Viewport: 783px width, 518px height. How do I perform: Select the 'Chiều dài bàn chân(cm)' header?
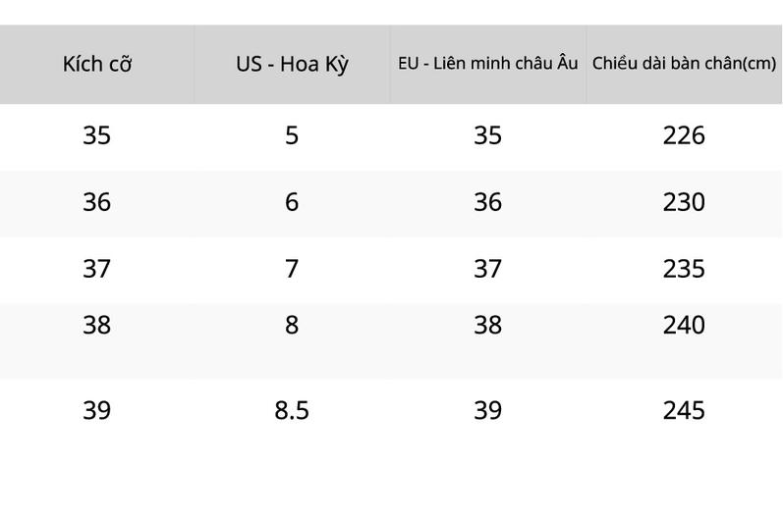(684, 64)
